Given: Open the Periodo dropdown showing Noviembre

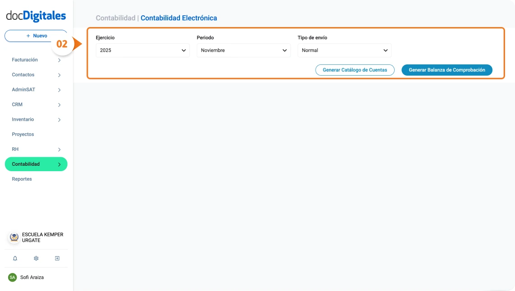Looking at the screenshot, I should pyautogui.click(x=243, y=50).
